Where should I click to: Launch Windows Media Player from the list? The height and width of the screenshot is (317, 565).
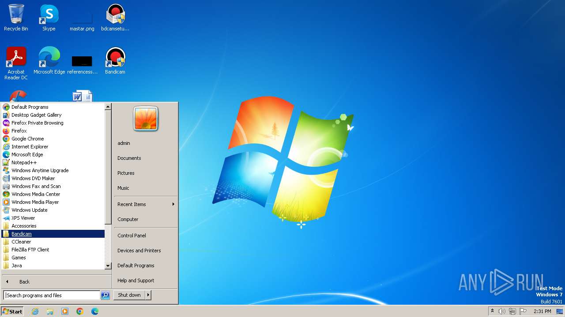click(53, 202)
